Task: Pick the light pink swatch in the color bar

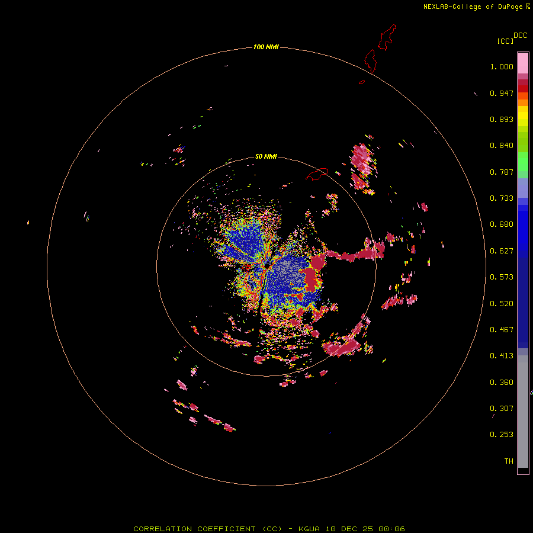Action: pos(523,63)
